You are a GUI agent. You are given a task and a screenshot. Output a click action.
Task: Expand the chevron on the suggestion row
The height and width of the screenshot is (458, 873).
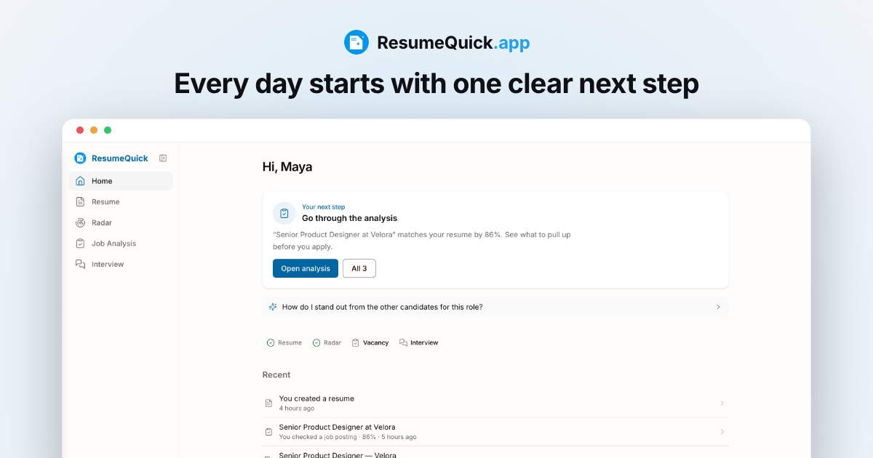718,307
